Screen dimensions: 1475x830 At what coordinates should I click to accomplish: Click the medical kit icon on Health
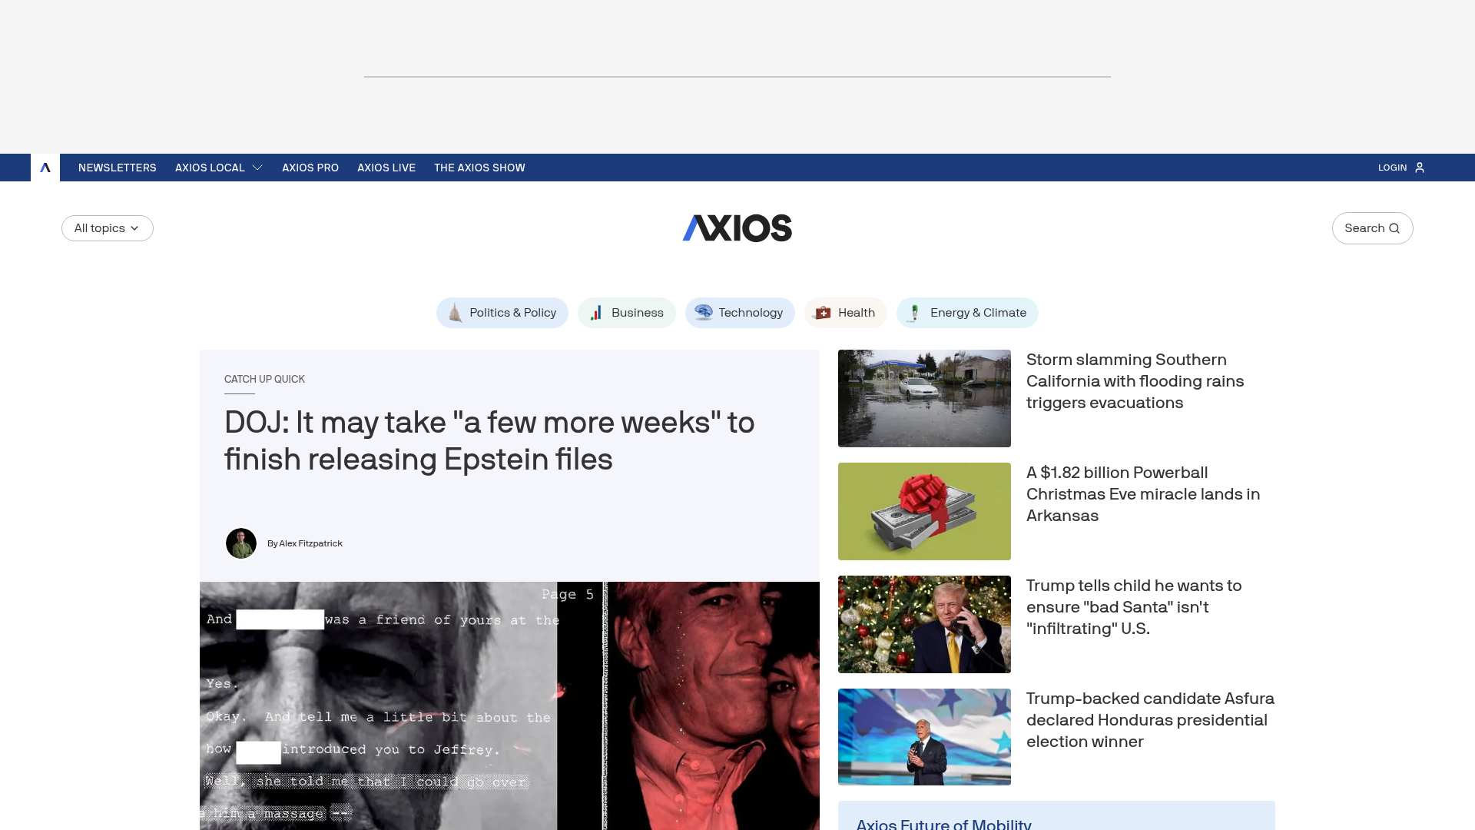click(x=823, y=313)
